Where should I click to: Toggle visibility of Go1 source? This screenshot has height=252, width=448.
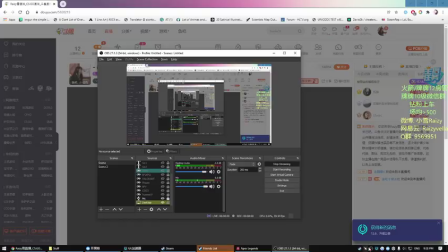[x=162, y=163]
